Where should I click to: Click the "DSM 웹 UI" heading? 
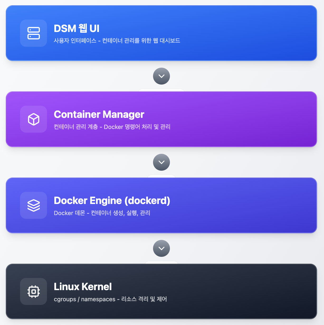point(77,29)
